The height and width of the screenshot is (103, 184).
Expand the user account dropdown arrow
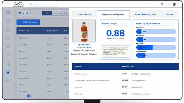tap(177, 4)
